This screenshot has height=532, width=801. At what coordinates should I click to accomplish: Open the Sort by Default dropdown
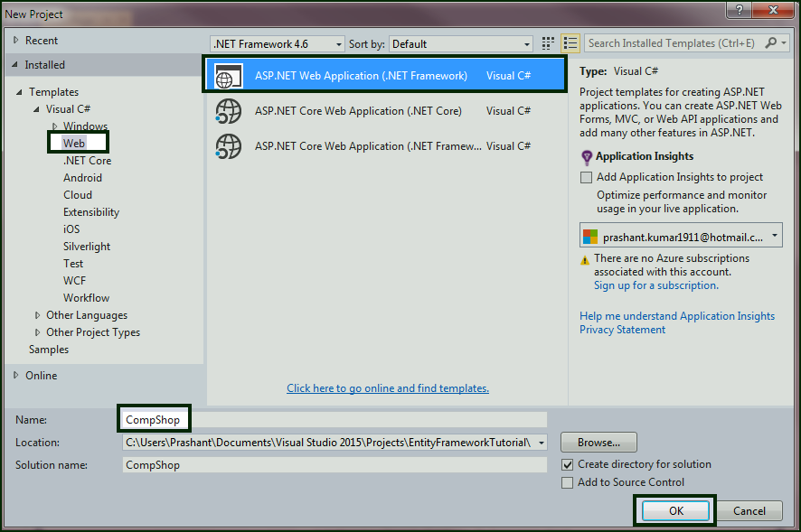(x=461, y=44)
